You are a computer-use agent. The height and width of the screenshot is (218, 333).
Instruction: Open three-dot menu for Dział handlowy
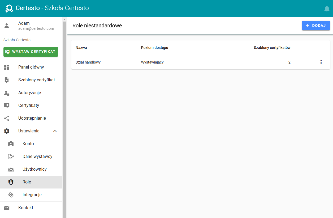(321, 62)
